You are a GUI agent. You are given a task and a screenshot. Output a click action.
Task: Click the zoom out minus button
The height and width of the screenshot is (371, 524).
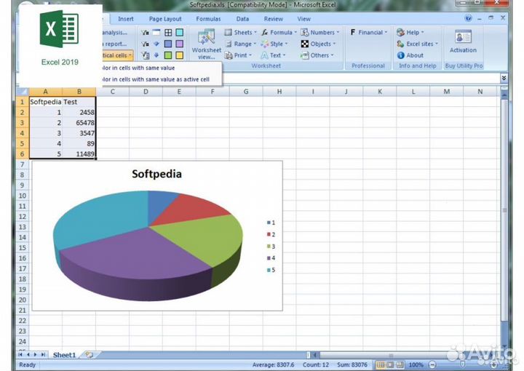[x=432, y=364]
